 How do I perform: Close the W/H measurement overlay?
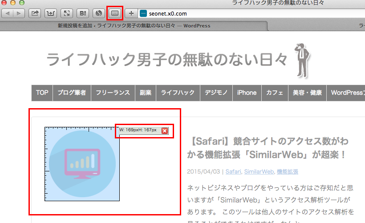tap(165, 130)
